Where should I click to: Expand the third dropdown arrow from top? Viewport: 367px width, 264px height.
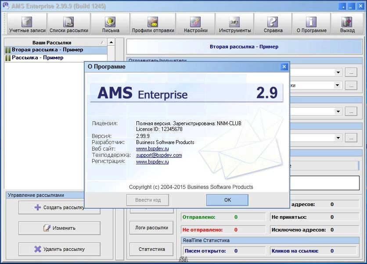pyautogui.click(x=338, y=112)
